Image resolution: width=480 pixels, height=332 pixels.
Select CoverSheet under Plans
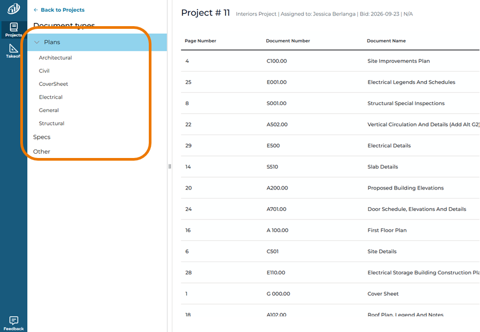point(53,84)
